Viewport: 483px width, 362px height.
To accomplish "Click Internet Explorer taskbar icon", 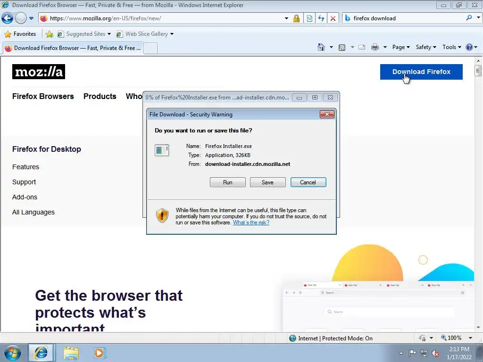I will click(x=41, y=353).
